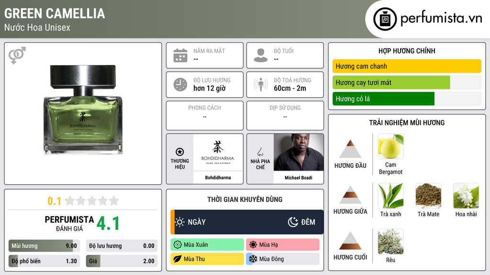Image resolution: width=490 pixels, height=275 pixels.
Task: Click the sun icon next to Ngày
Action: coord(180,222)
